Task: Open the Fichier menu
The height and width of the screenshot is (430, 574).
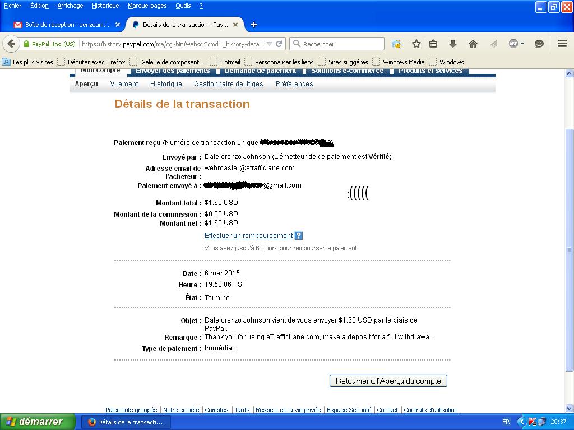Action: tap(12, 6)
